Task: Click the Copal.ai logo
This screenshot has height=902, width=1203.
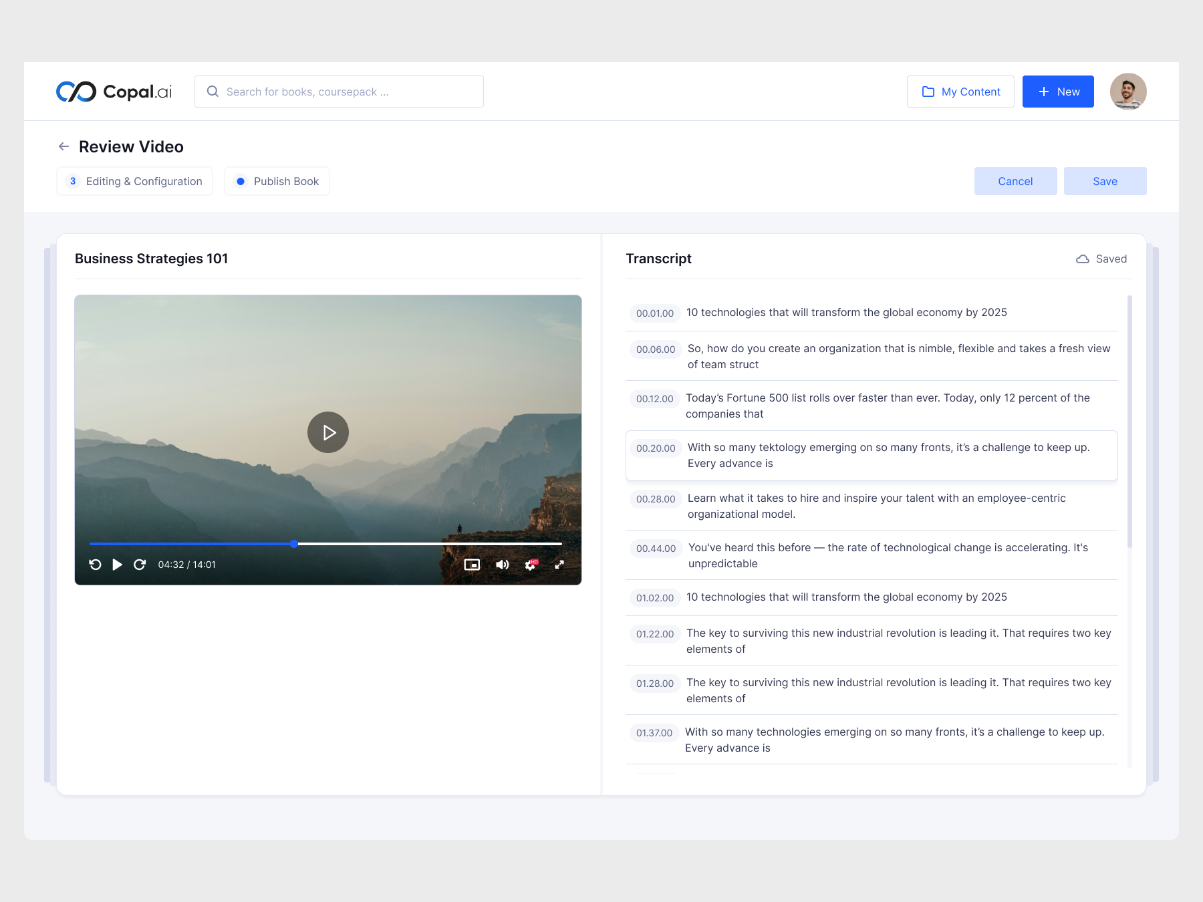Action: [114, 92]
